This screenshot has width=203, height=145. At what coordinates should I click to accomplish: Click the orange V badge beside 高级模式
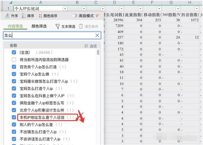[97, 16]
